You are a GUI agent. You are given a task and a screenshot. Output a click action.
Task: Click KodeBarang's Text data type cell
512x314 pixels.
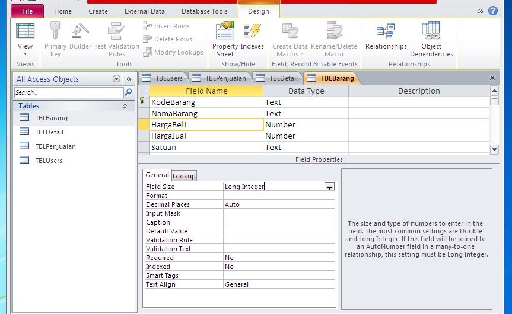coord(306,102)
